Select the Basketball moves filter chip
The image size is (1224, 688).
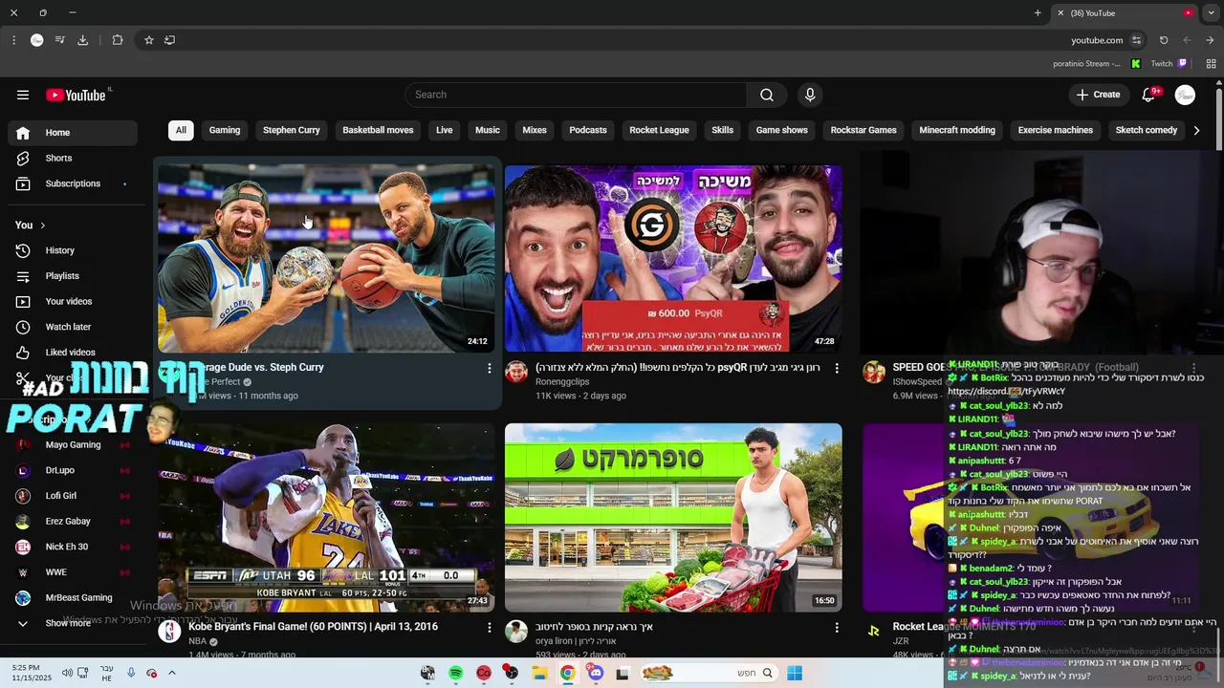point(378,130)
